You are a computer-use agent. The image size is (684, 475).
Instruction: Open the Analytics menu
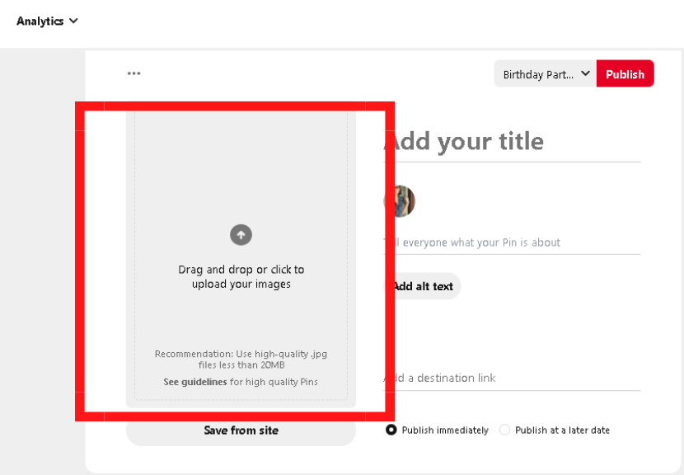click(40, 21)
